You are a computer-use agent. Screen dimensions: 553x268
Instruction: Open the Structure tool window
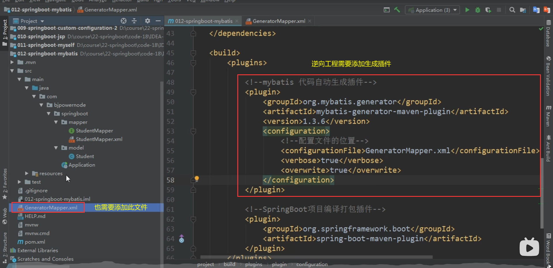click(x=5, y=247)
